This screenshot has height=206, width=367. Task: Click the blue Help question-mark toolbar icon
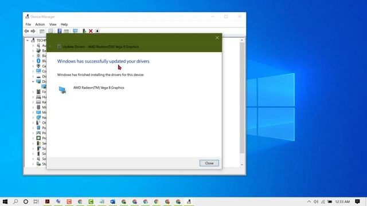[60, 31]
